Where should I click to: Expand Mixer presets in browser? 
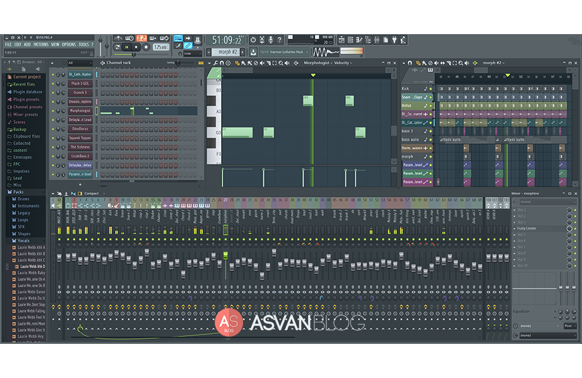[x=25, y=115]
